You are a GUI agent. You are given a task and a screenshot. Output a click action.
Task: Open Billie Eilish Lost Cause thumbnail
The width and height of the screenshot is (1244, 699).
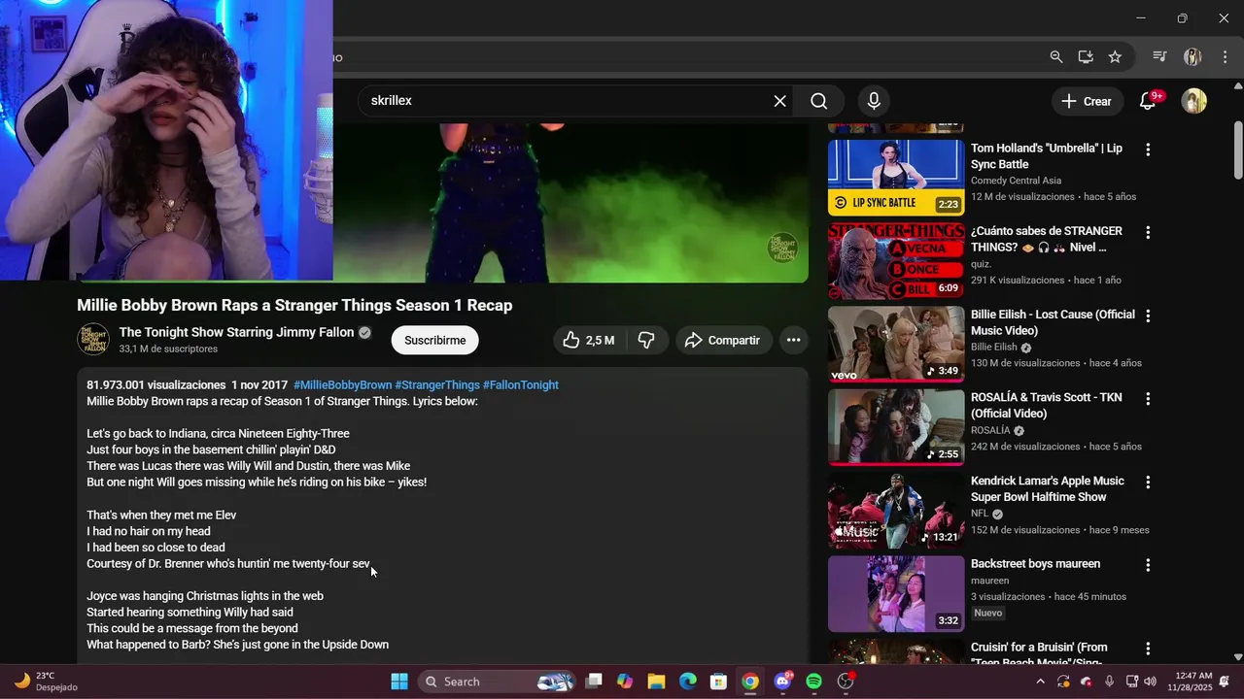pos(896,344)
